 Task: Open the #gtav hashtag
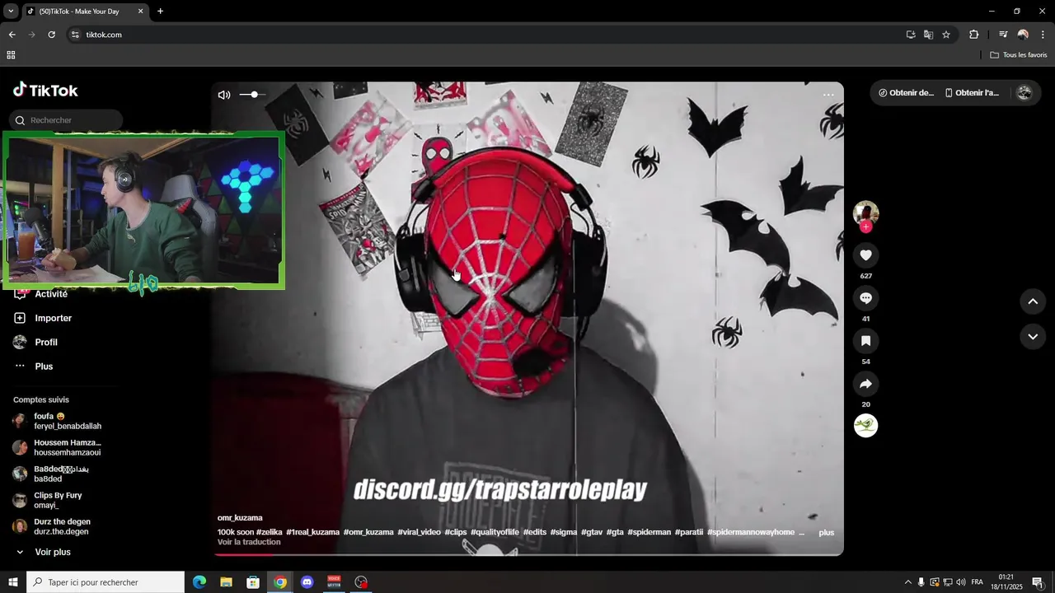[592, 532]
